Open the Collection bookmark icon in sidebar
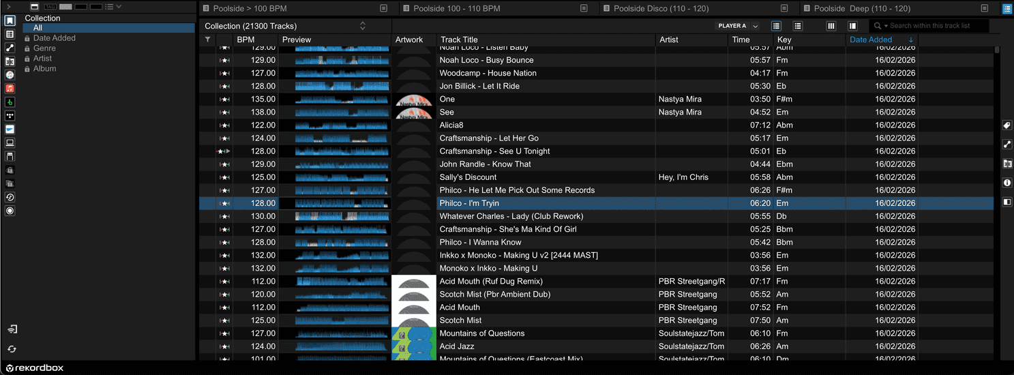 (x=10, y=20)
